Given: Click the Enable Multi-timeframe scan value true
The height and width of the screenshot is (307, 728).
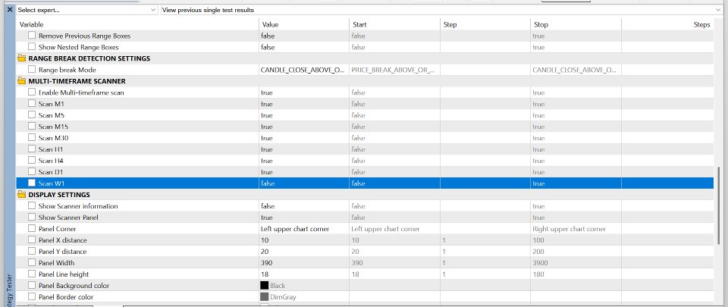Looking at the screenshot, I should pos(304,92).
